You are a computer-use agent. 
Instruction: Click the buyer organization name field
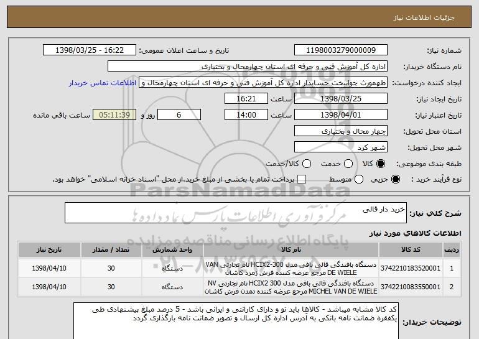(248, 67)
